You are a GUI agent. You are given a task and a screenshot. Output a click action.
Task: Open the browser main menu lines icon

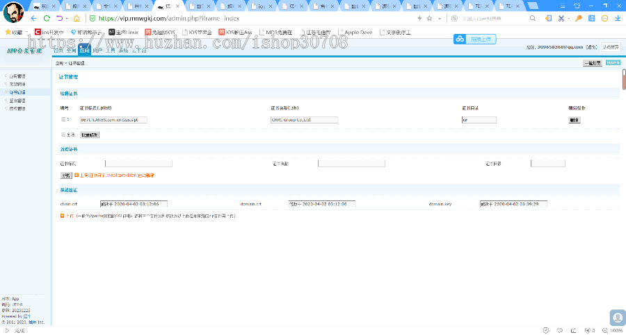(x=563, y=6)
